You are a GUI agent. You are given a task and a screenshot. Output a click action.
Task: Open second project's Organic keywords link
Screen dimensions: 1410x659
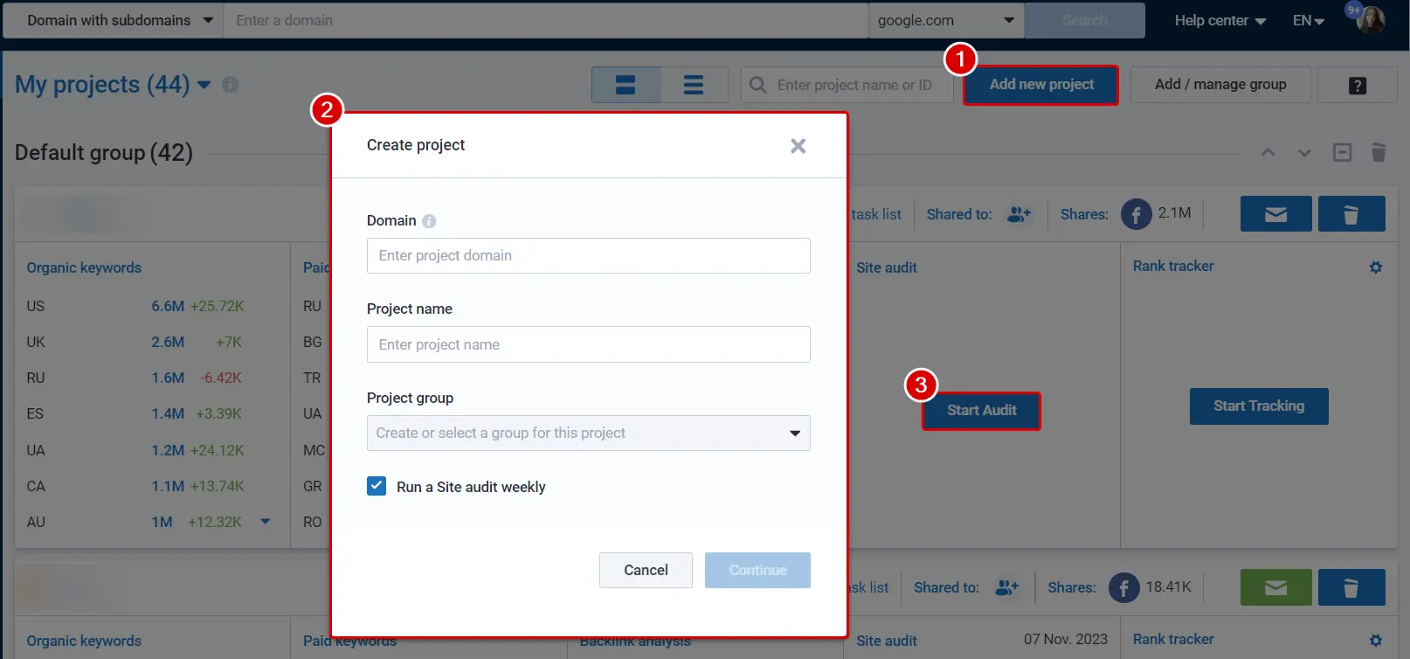84,641
